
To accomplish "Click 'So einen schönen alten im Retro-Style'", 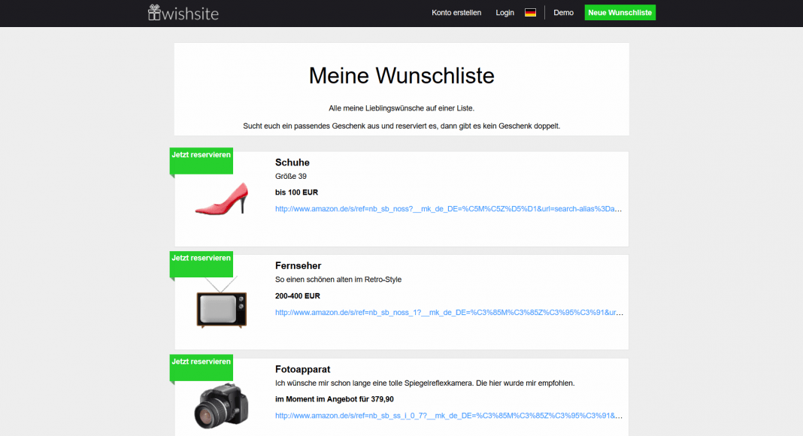I will coord(338,280).
